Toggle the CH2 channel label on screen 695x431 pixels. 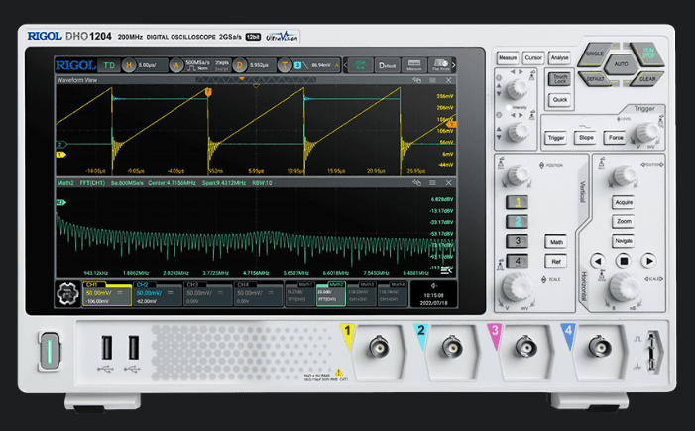[143, 284]
